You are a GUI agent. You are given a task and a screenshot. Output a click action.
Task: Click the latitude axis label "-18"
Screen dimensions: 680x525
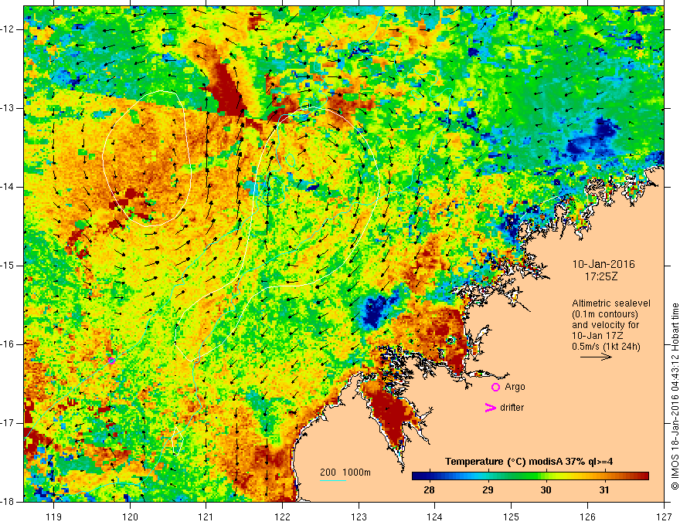8,502
